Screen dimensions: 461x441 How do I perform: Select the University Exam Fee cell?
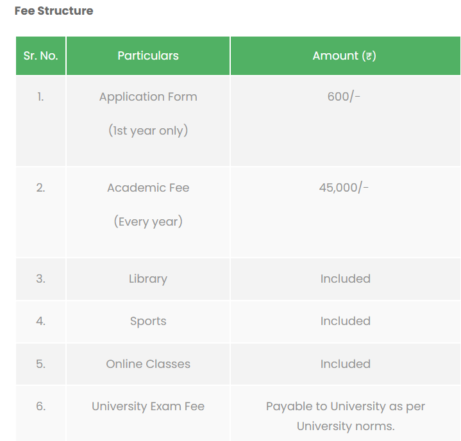(148, 406)
